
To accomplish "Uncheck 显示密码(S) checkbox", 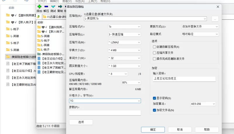I will click(154, 98).
